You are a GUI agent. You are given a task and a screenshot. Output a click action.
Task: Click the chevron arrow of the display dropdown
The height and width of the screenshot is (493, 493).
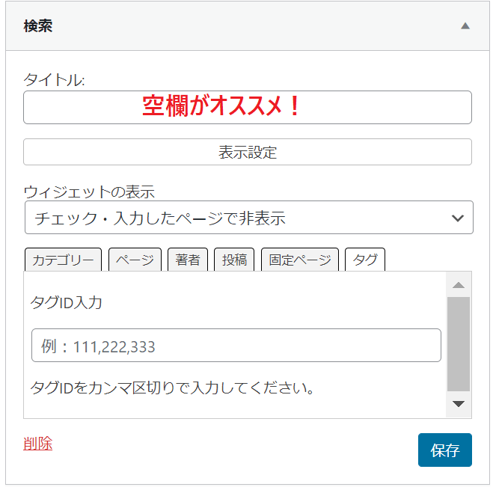point(458,218)
